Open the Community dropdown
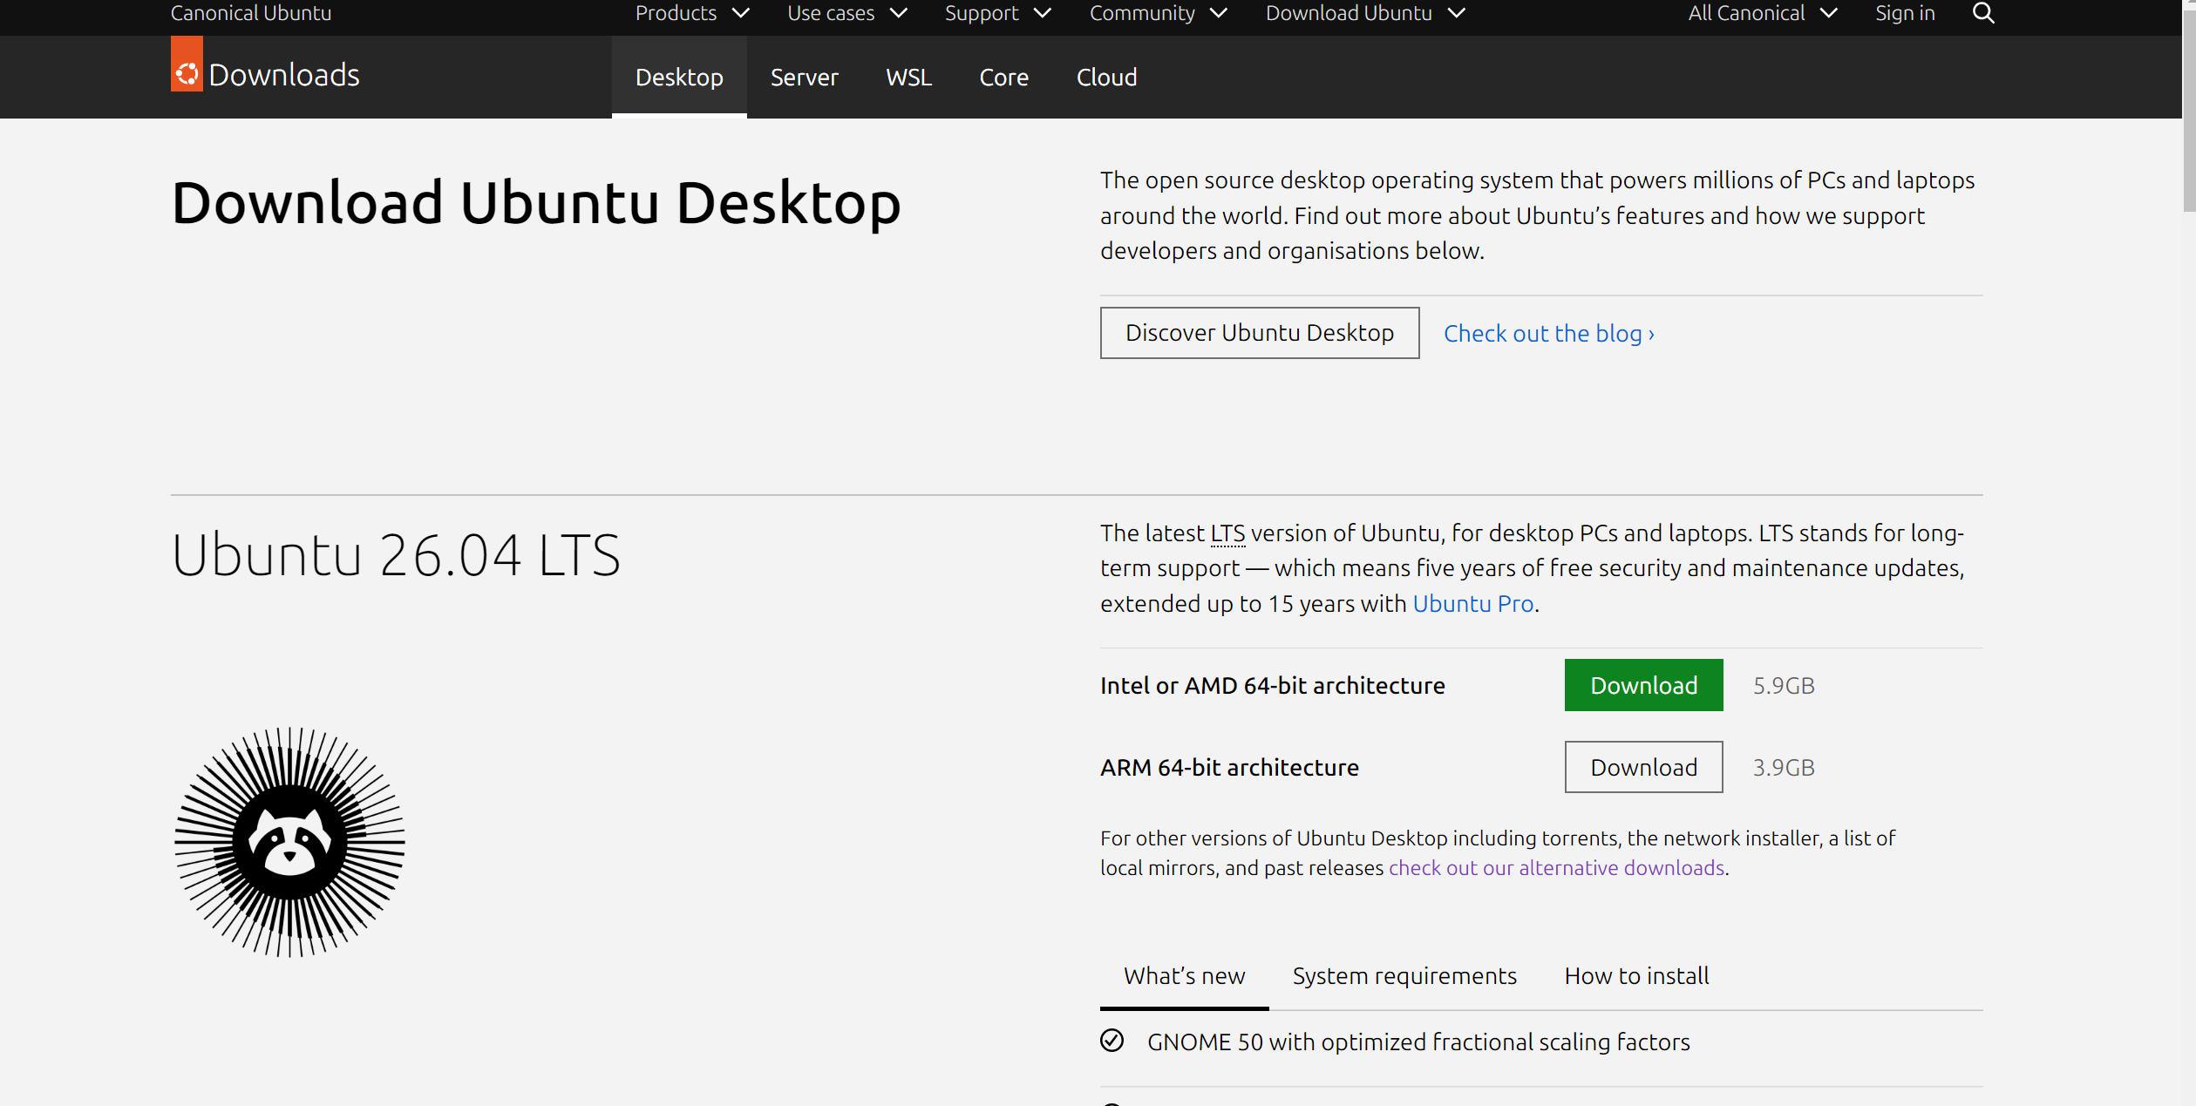Viewport: 2196px width, 1106px height. pyautogui.click(x=1159, y=13)
